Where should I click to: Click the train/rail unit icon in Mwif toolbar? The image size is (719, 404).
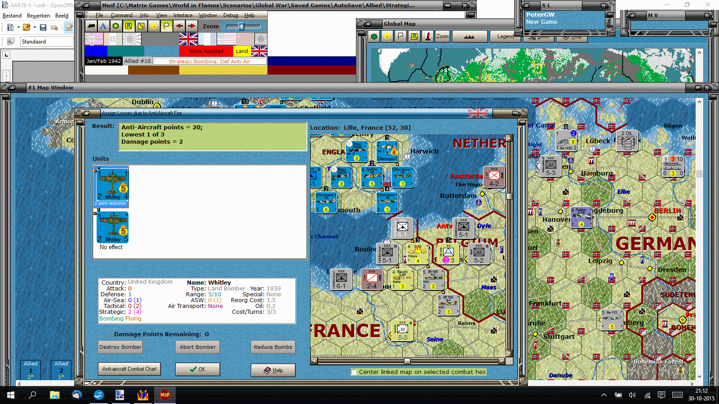(91, 26)
